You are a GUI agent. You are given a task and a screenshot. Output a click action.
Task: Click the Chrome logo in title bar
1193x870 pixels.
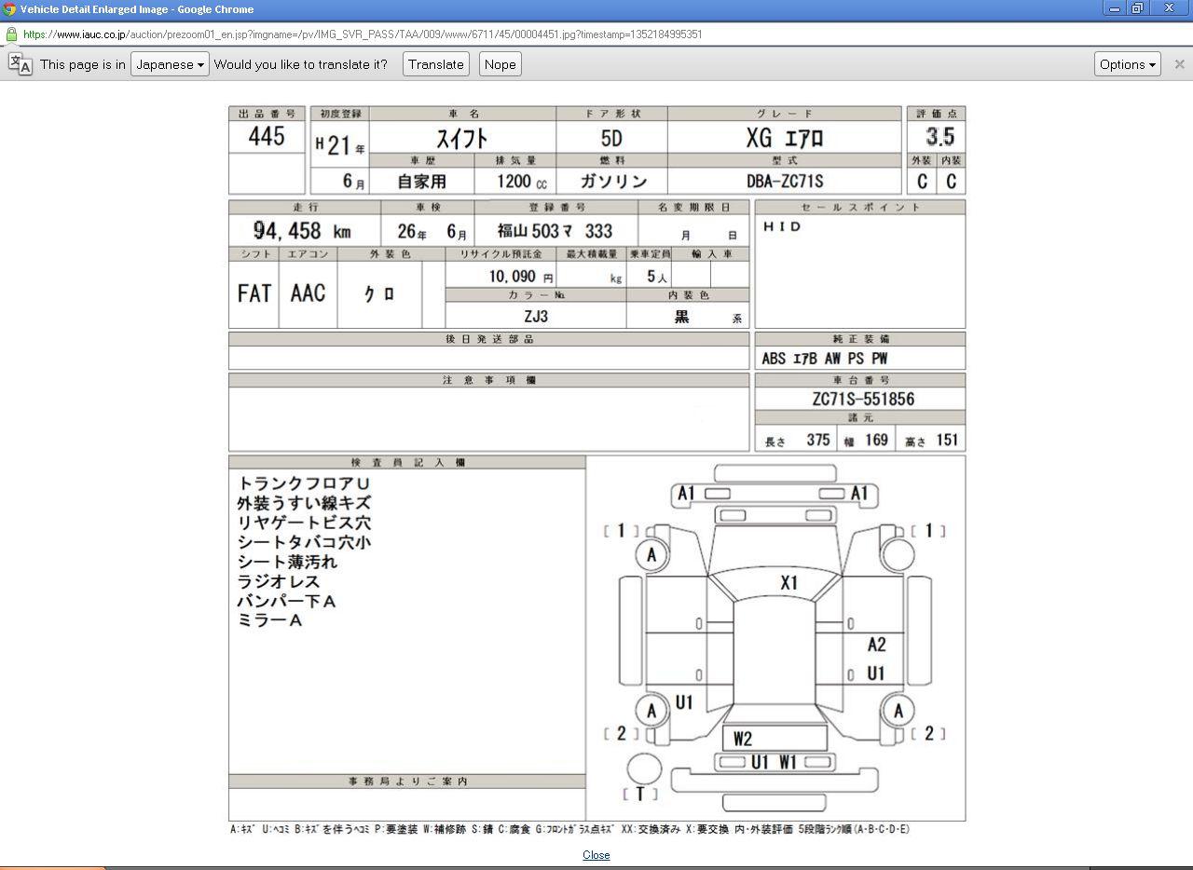9,9
